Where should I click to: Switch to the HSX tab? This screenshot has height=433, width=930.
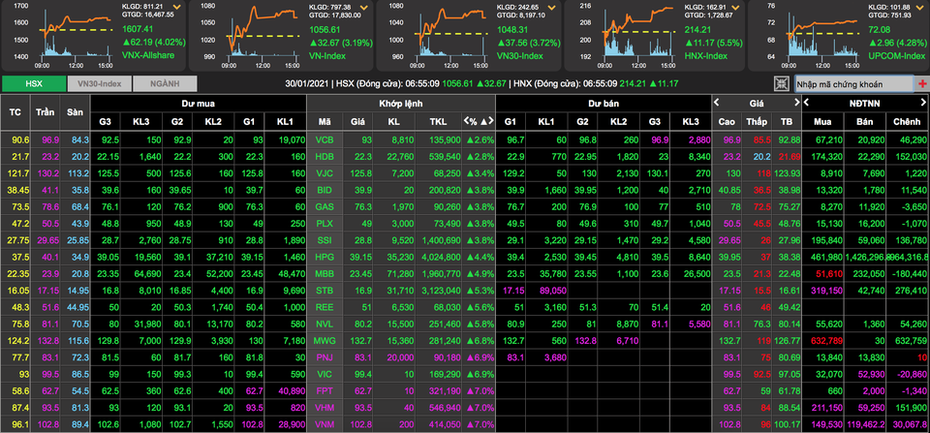[x=34, y=84]
